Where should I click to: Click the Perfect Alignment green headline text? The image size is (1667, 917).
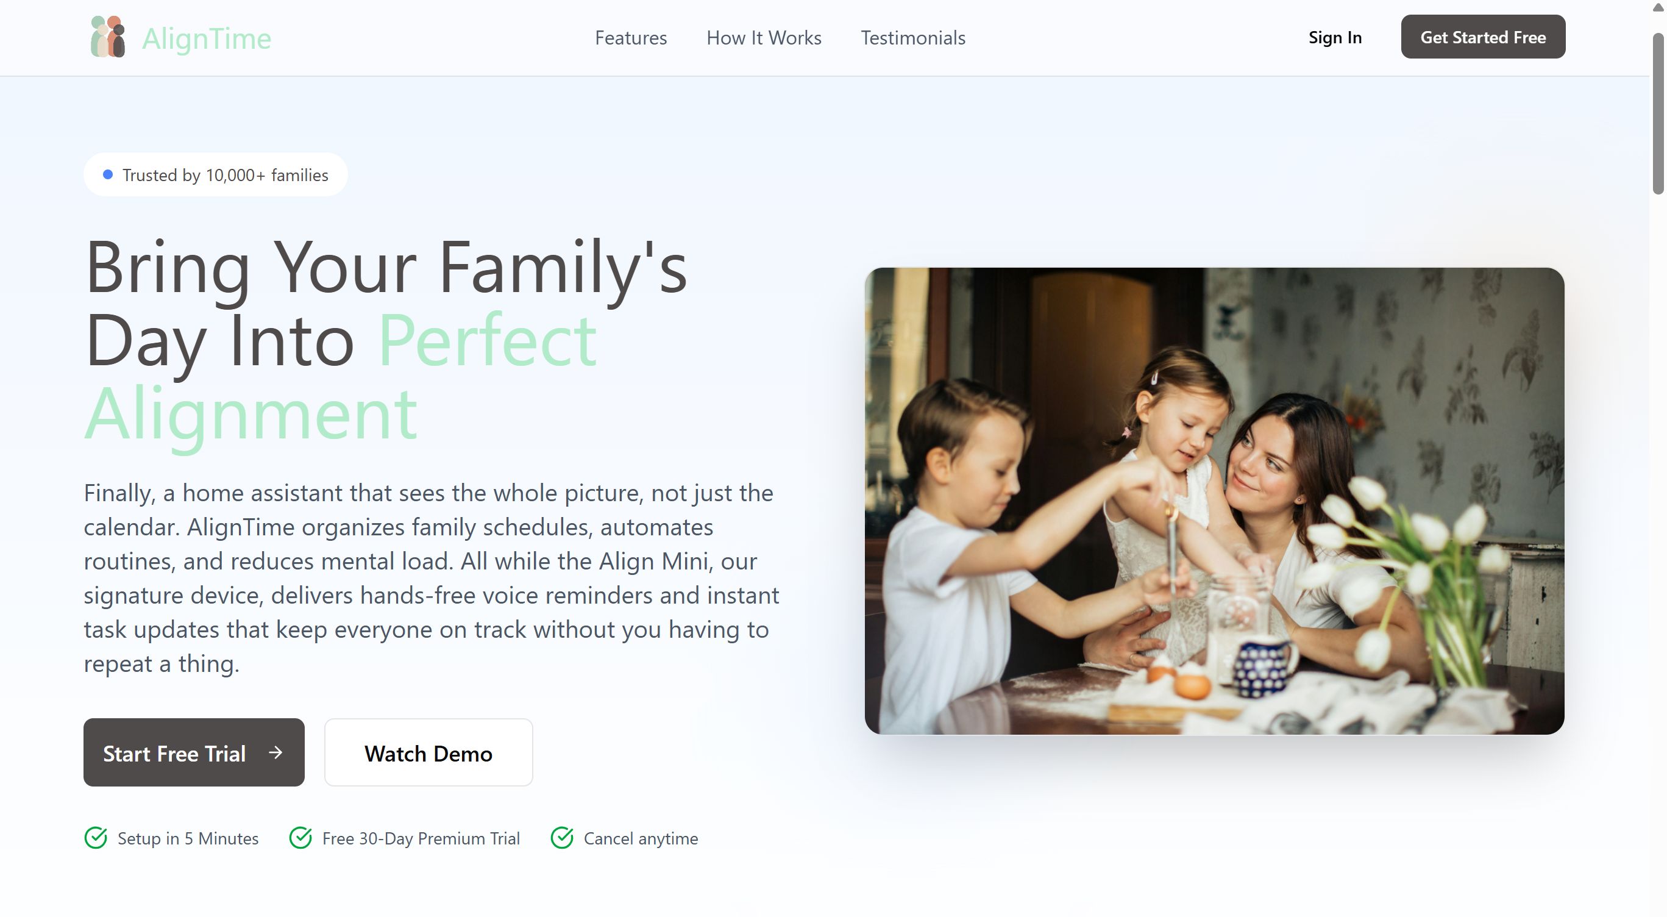click(340, 376)
